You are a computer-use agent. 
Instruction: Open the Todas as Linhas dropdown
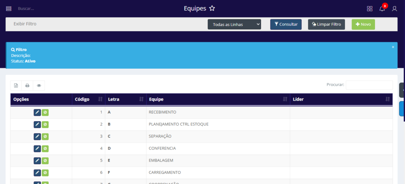235,24
